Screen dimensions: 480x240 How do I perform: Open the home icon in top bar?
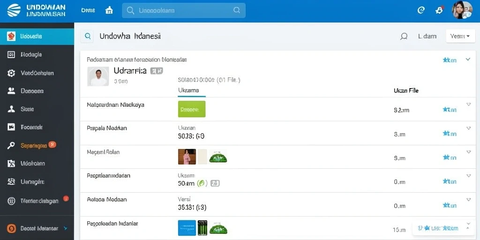tap(109, 10)
